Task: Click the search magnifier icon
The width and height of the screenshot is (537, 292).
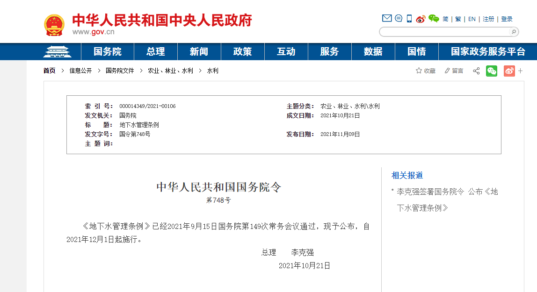Action: (x=513, y=32)
